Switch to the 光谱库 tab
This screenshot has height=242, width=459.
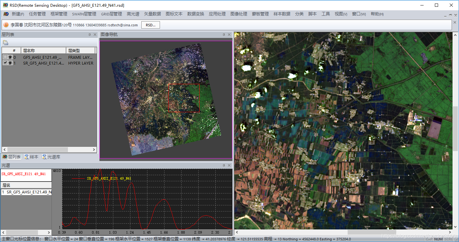pos(51,157)
